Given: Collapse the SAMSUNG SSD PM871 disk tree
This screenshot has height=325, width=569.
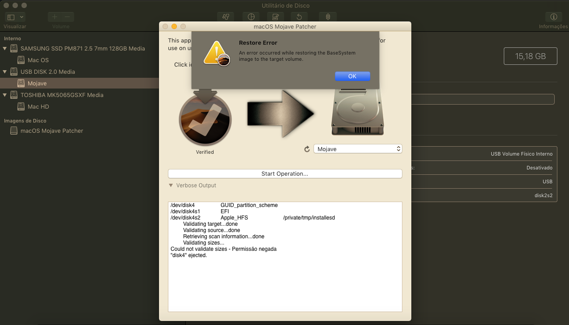Looking at the screenshot, I should [x=5, y=48].
